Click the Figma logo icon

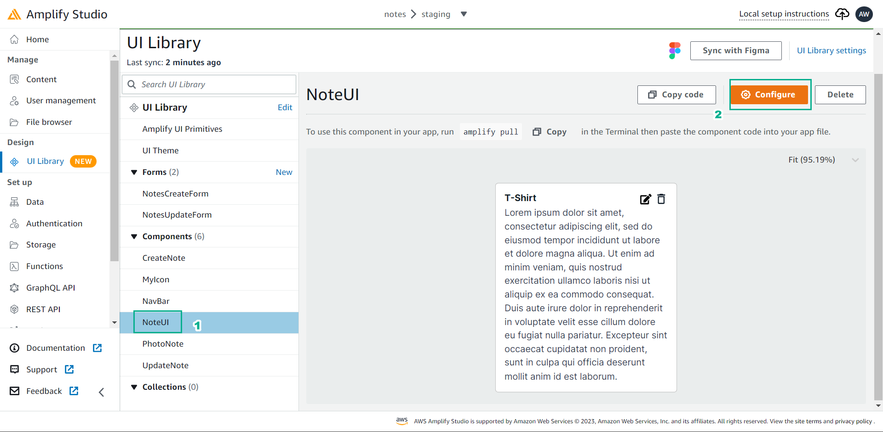tap(675, 50)
